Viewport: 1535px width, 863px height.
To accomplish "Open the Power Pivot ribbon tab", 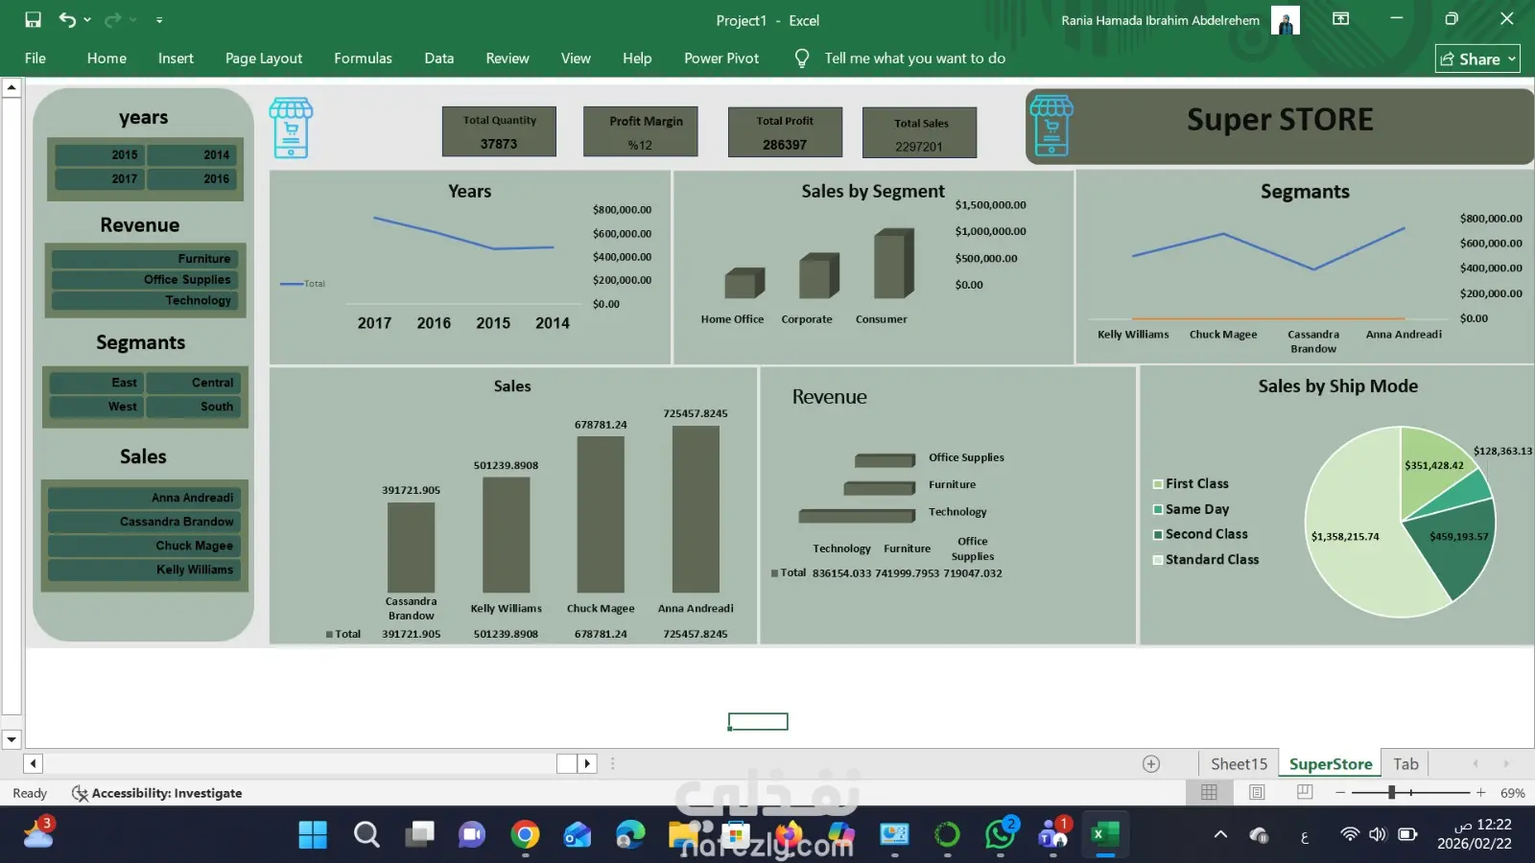I will 721,58.
